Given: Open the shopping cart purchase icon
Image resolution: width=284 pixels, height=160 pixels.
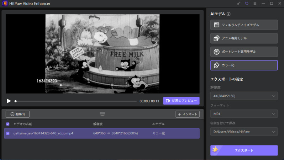Looking at the screenshot, I should point(247,4).
